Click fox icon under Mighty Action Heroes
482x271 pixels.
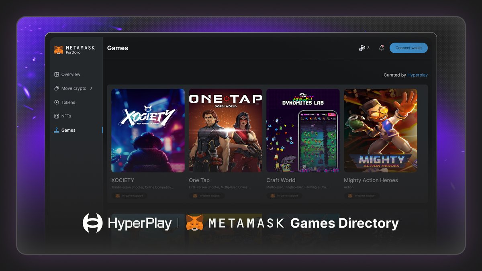350,196
